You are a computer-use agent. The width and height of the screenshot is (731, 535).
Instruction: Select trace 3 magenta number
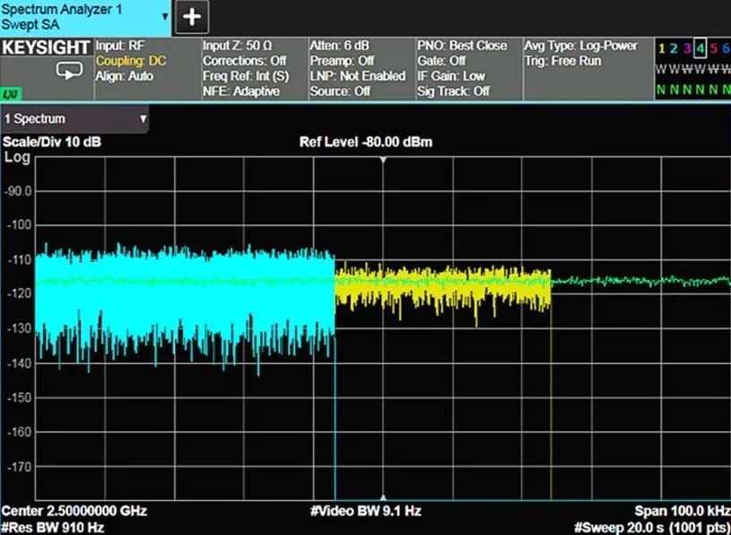[687, 48]
